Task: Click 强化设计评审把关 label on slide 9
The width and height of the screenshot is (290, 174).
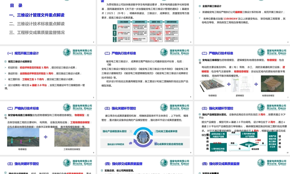Action: tap(116, 144)
